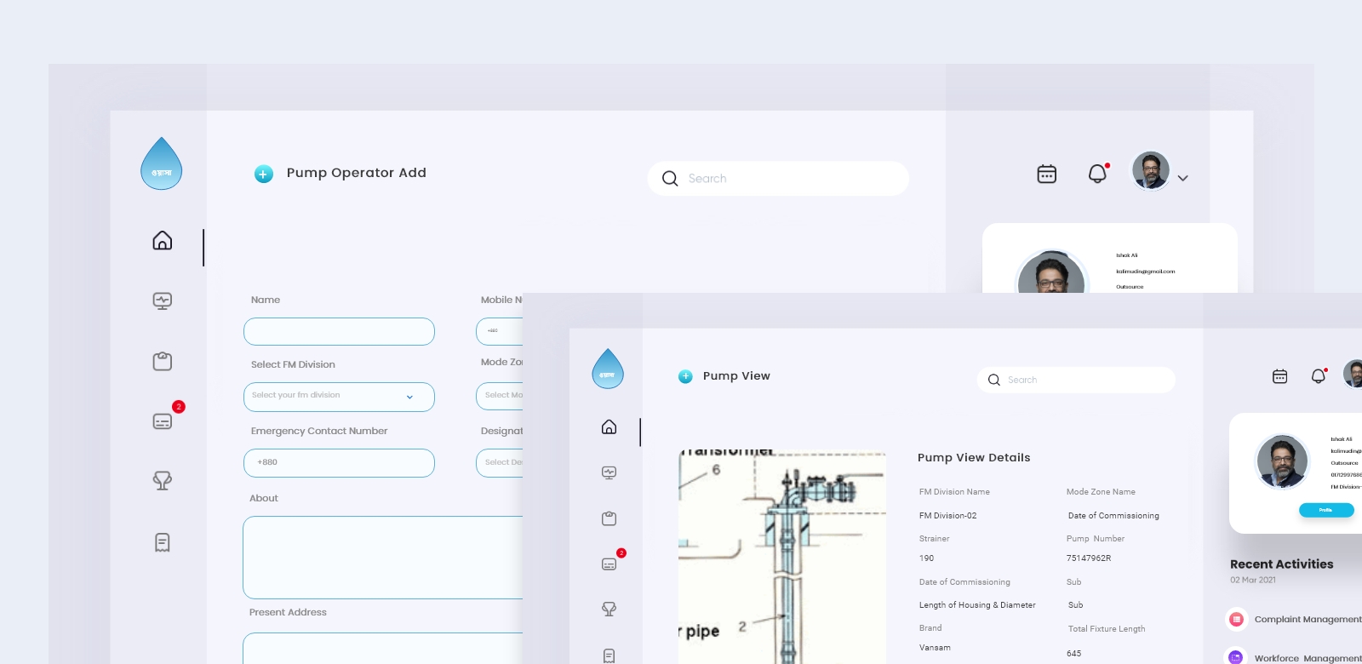Open Complaint Management activity icon
This screenshot has height=664, width=1362.
(x=1237, y=620)
